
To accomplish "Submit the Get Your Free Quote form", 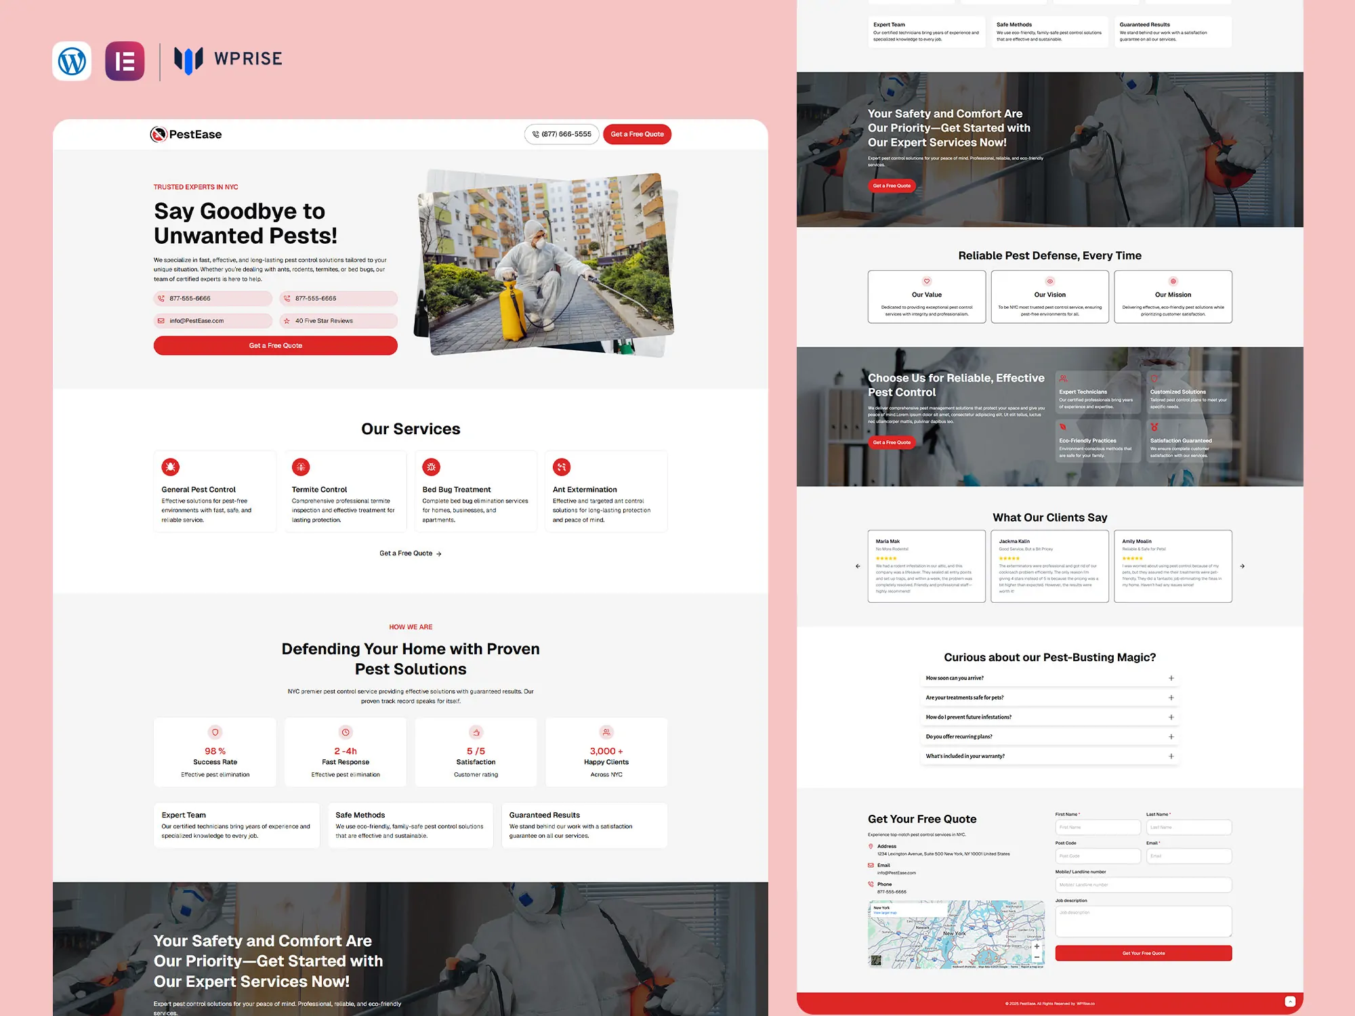I will pyautogui.click(x=1143, y=952).
